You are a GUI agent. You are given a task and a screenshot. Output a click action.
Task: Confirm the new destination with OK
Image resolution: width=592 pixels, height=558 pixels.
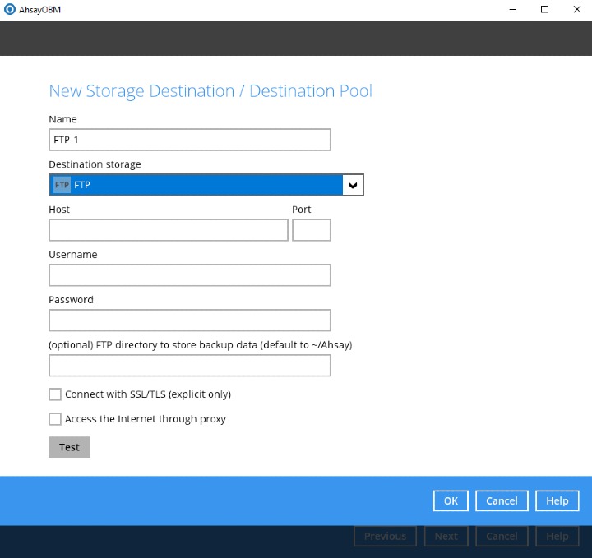click(x=451, y=500)
